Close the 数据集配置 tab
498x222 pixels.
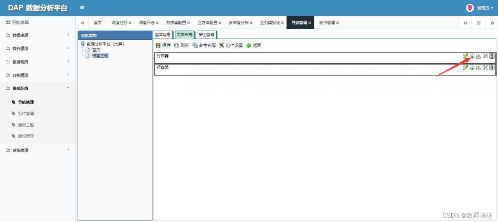pos(188,23)
